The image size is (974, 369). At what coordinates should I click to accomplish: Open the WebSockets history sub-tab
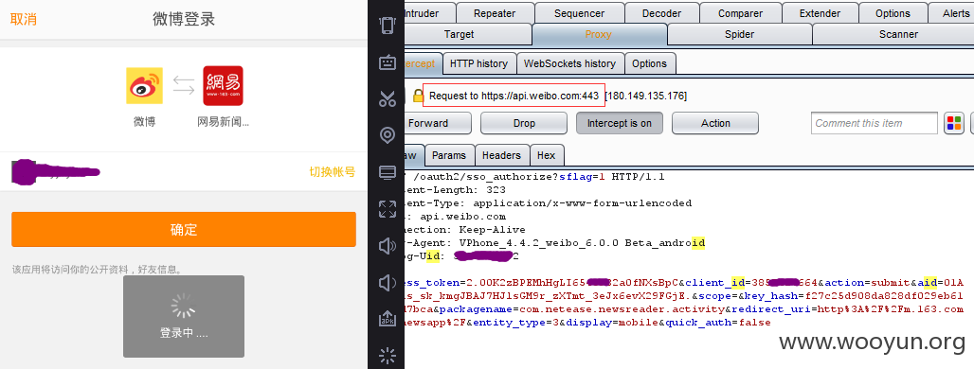pyautogui.click(x=569, y=63)
